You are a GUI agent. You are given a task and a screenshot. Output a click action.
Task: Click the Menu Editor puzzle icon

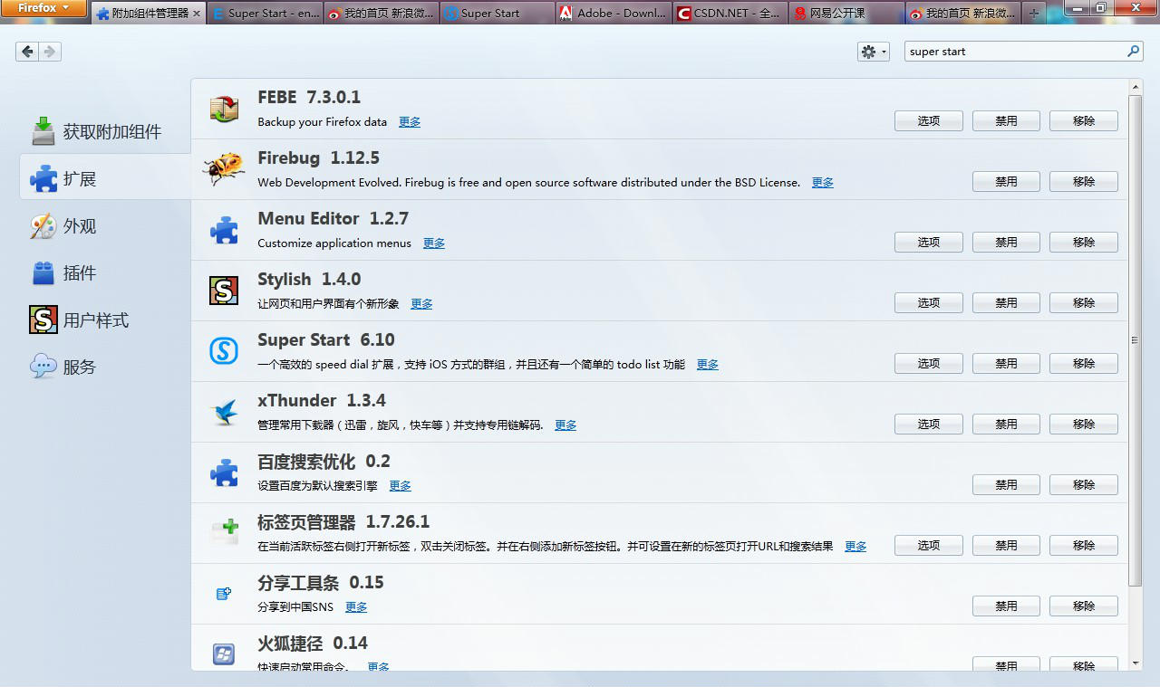tap(224, 230)
